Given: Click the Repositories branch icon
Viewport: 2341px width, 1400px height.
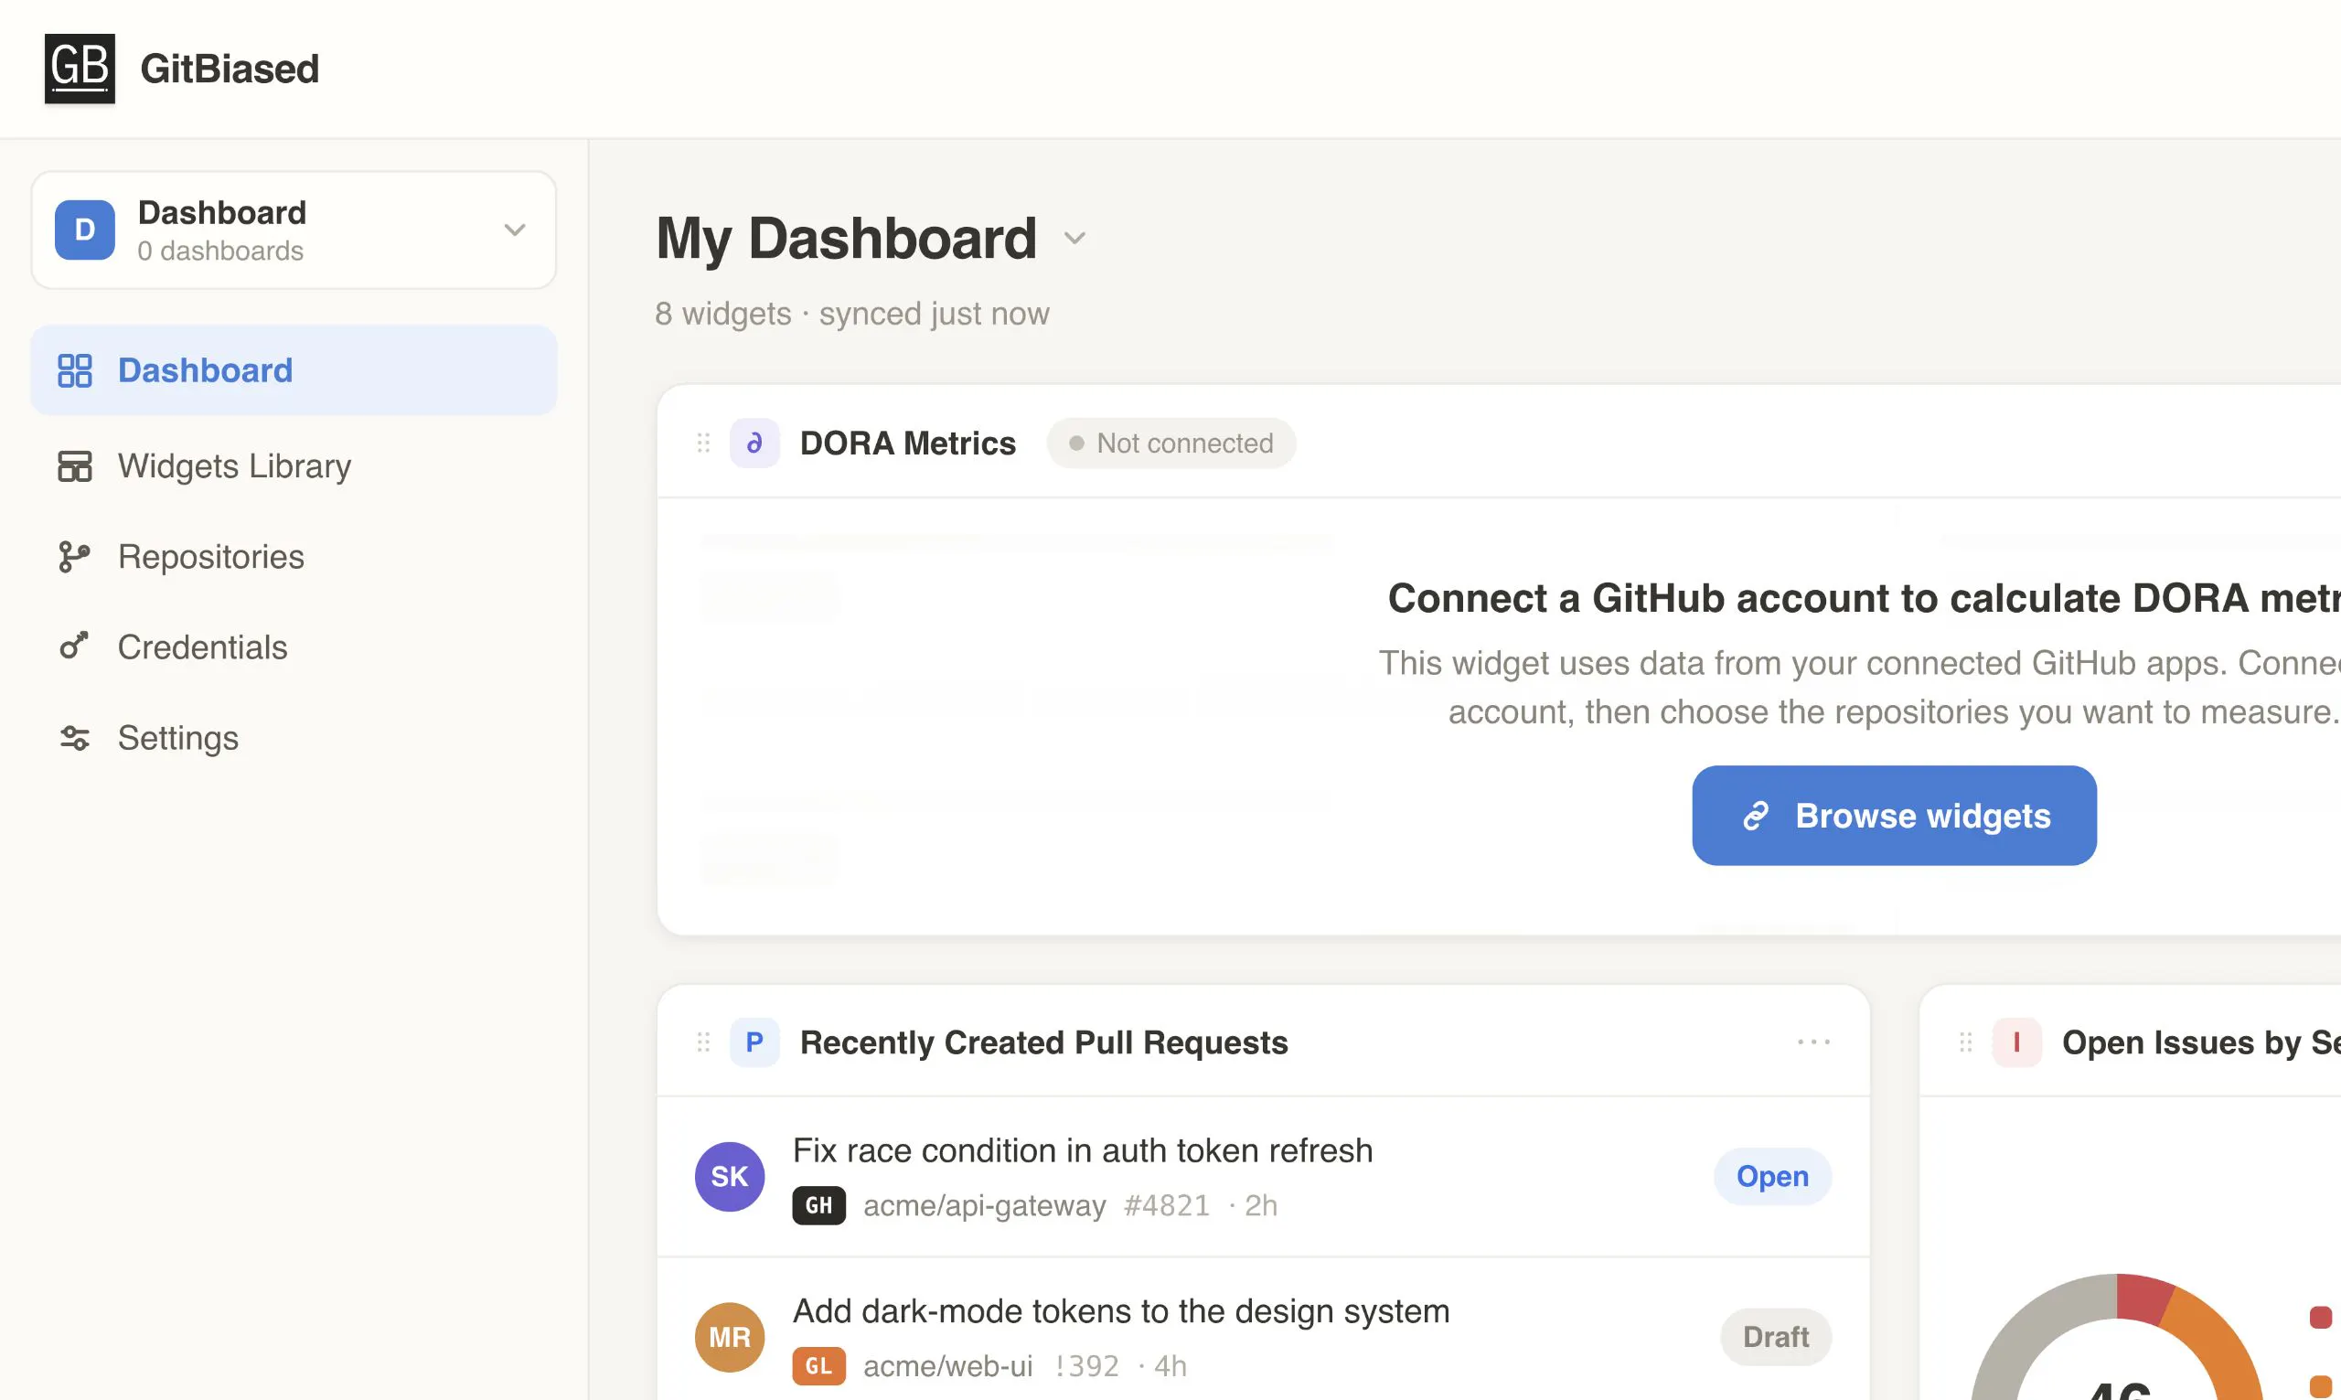Looking at the screenshot, I should 74,557.
